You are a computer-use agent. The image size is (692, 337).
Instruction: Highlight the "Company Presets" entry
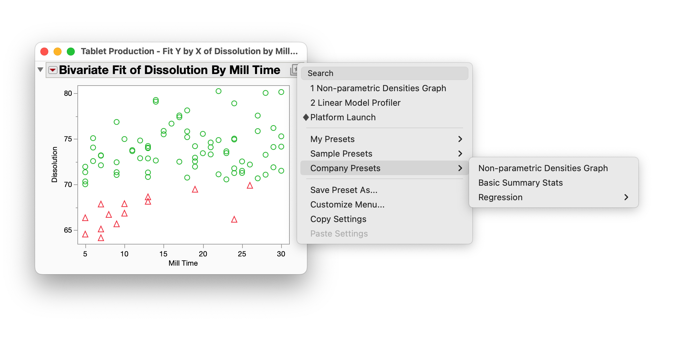click(x=345, y=168)
